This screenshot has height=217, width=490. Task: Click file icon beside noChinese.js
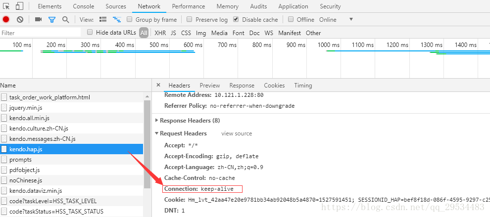click(x=4, y=180)
